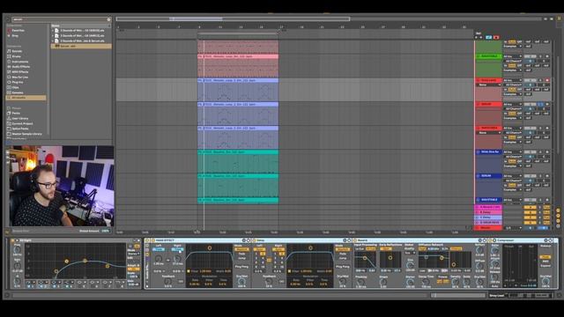This screenshot has width=564, height=317.
Task: Expand first Sounds of file in browser list
Action: click(x=53, y=31)
